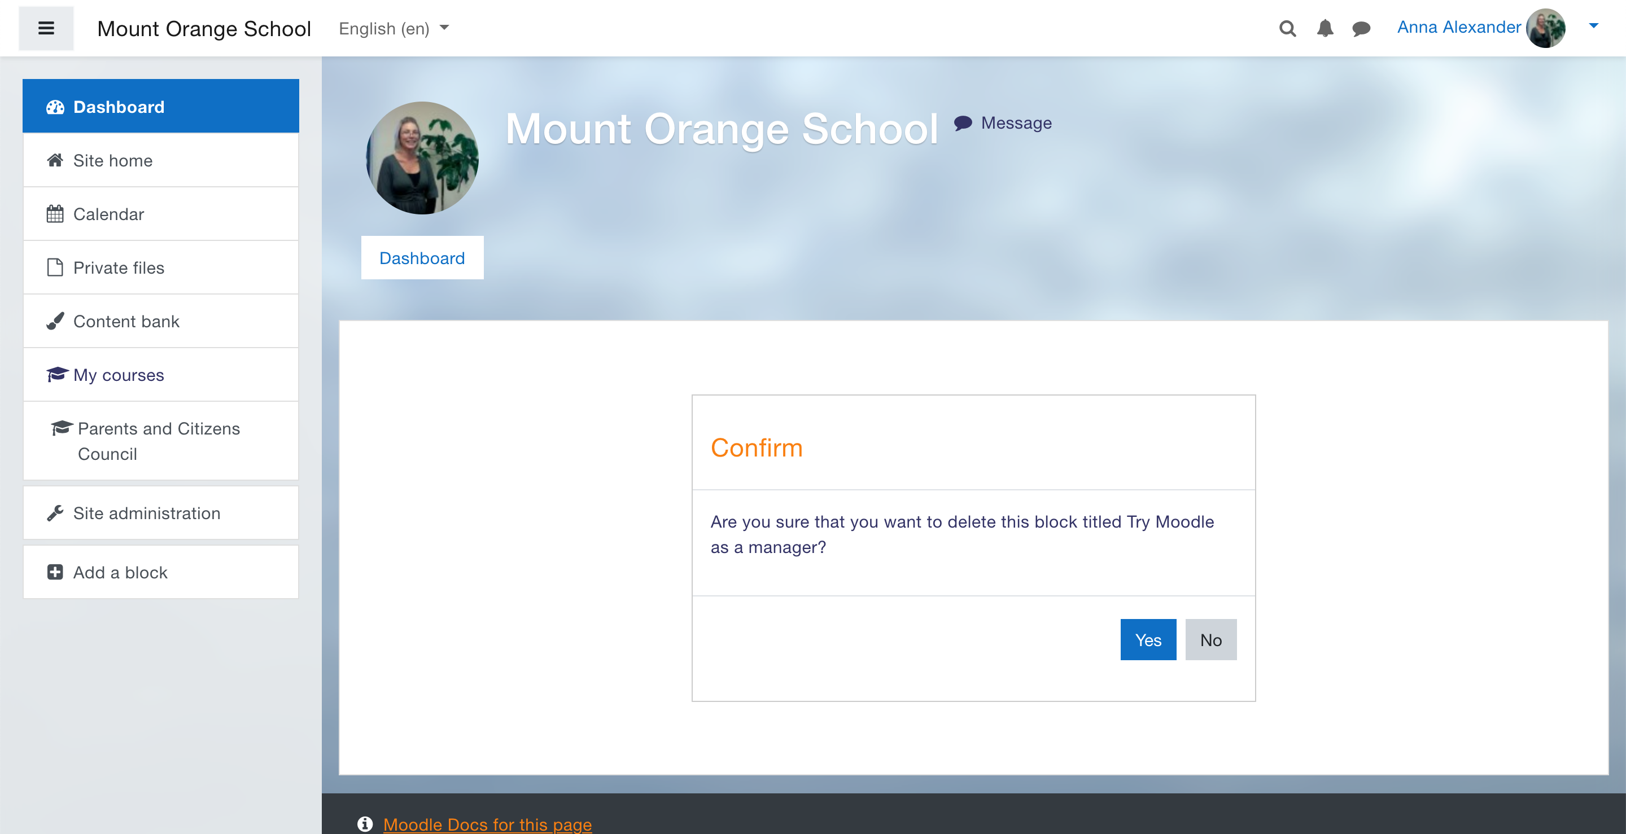
Task: Go to Site home in the sidebar
Action: click(161, 160)
